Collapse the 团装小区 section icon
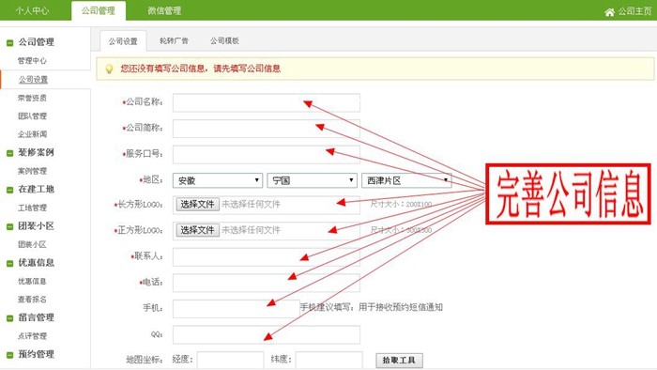This screenshot has height=370, width=657. point(9,226)
